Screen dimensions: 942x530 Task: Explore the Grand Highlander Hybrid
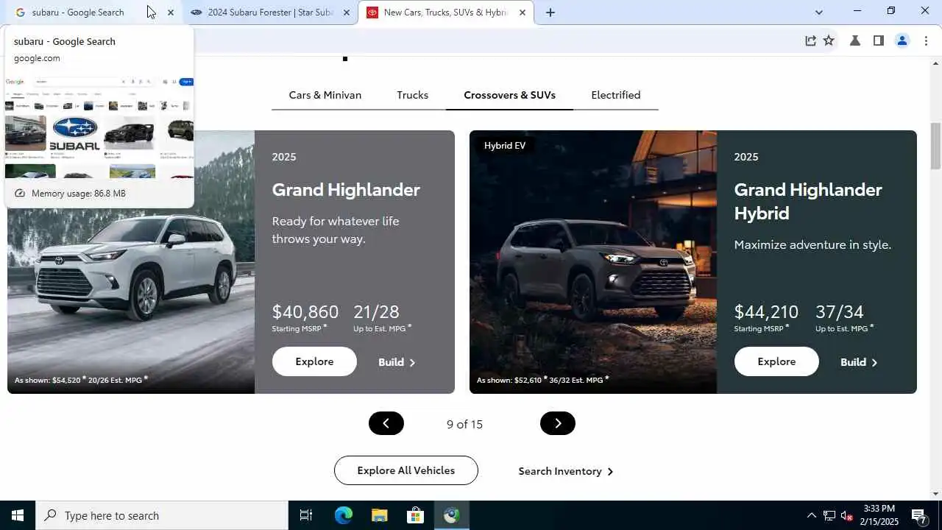[776, 361]
